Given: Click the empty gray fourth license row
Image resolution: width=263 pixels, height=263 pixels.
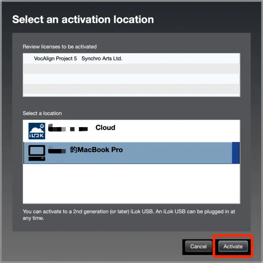Looking at the screenshot, I should point(131,89).
